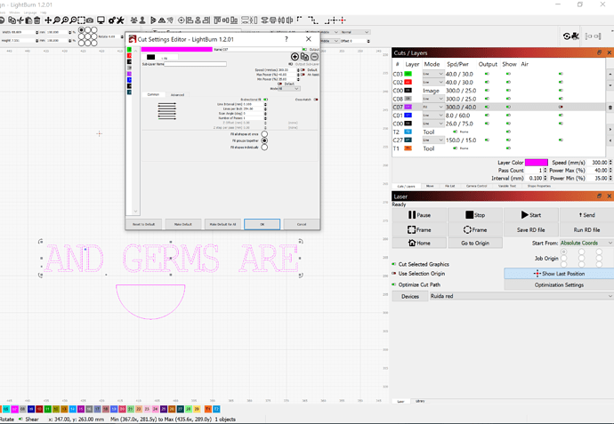The width and height of the screenshot is (614, 424).
Task: Click the Rotate camera view icon
Action: 567,36
